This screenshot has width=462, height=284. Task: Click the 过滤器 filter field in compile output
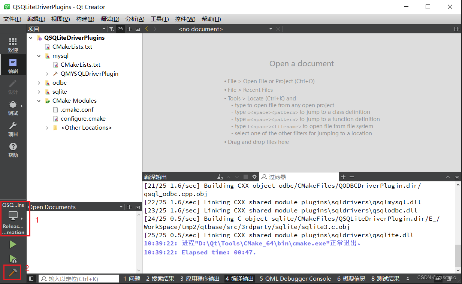(x=299, y=177)
